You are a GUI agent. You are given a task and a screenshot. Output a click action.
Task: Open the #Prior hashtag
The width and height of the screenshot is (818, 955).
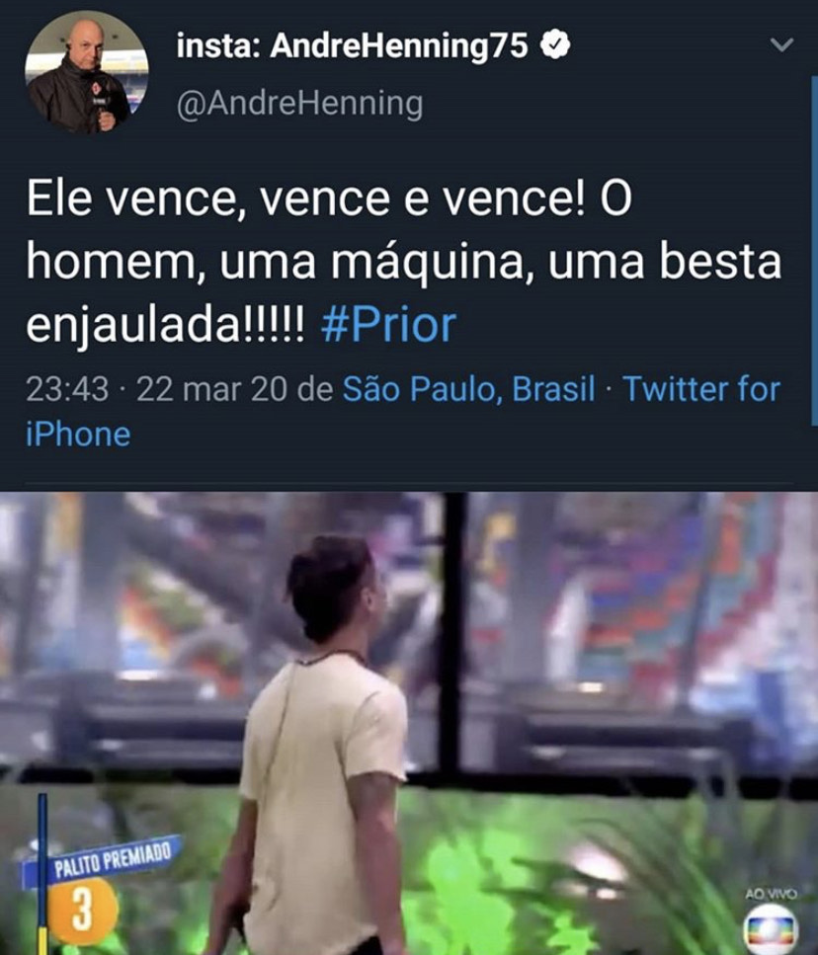point(388,325)
